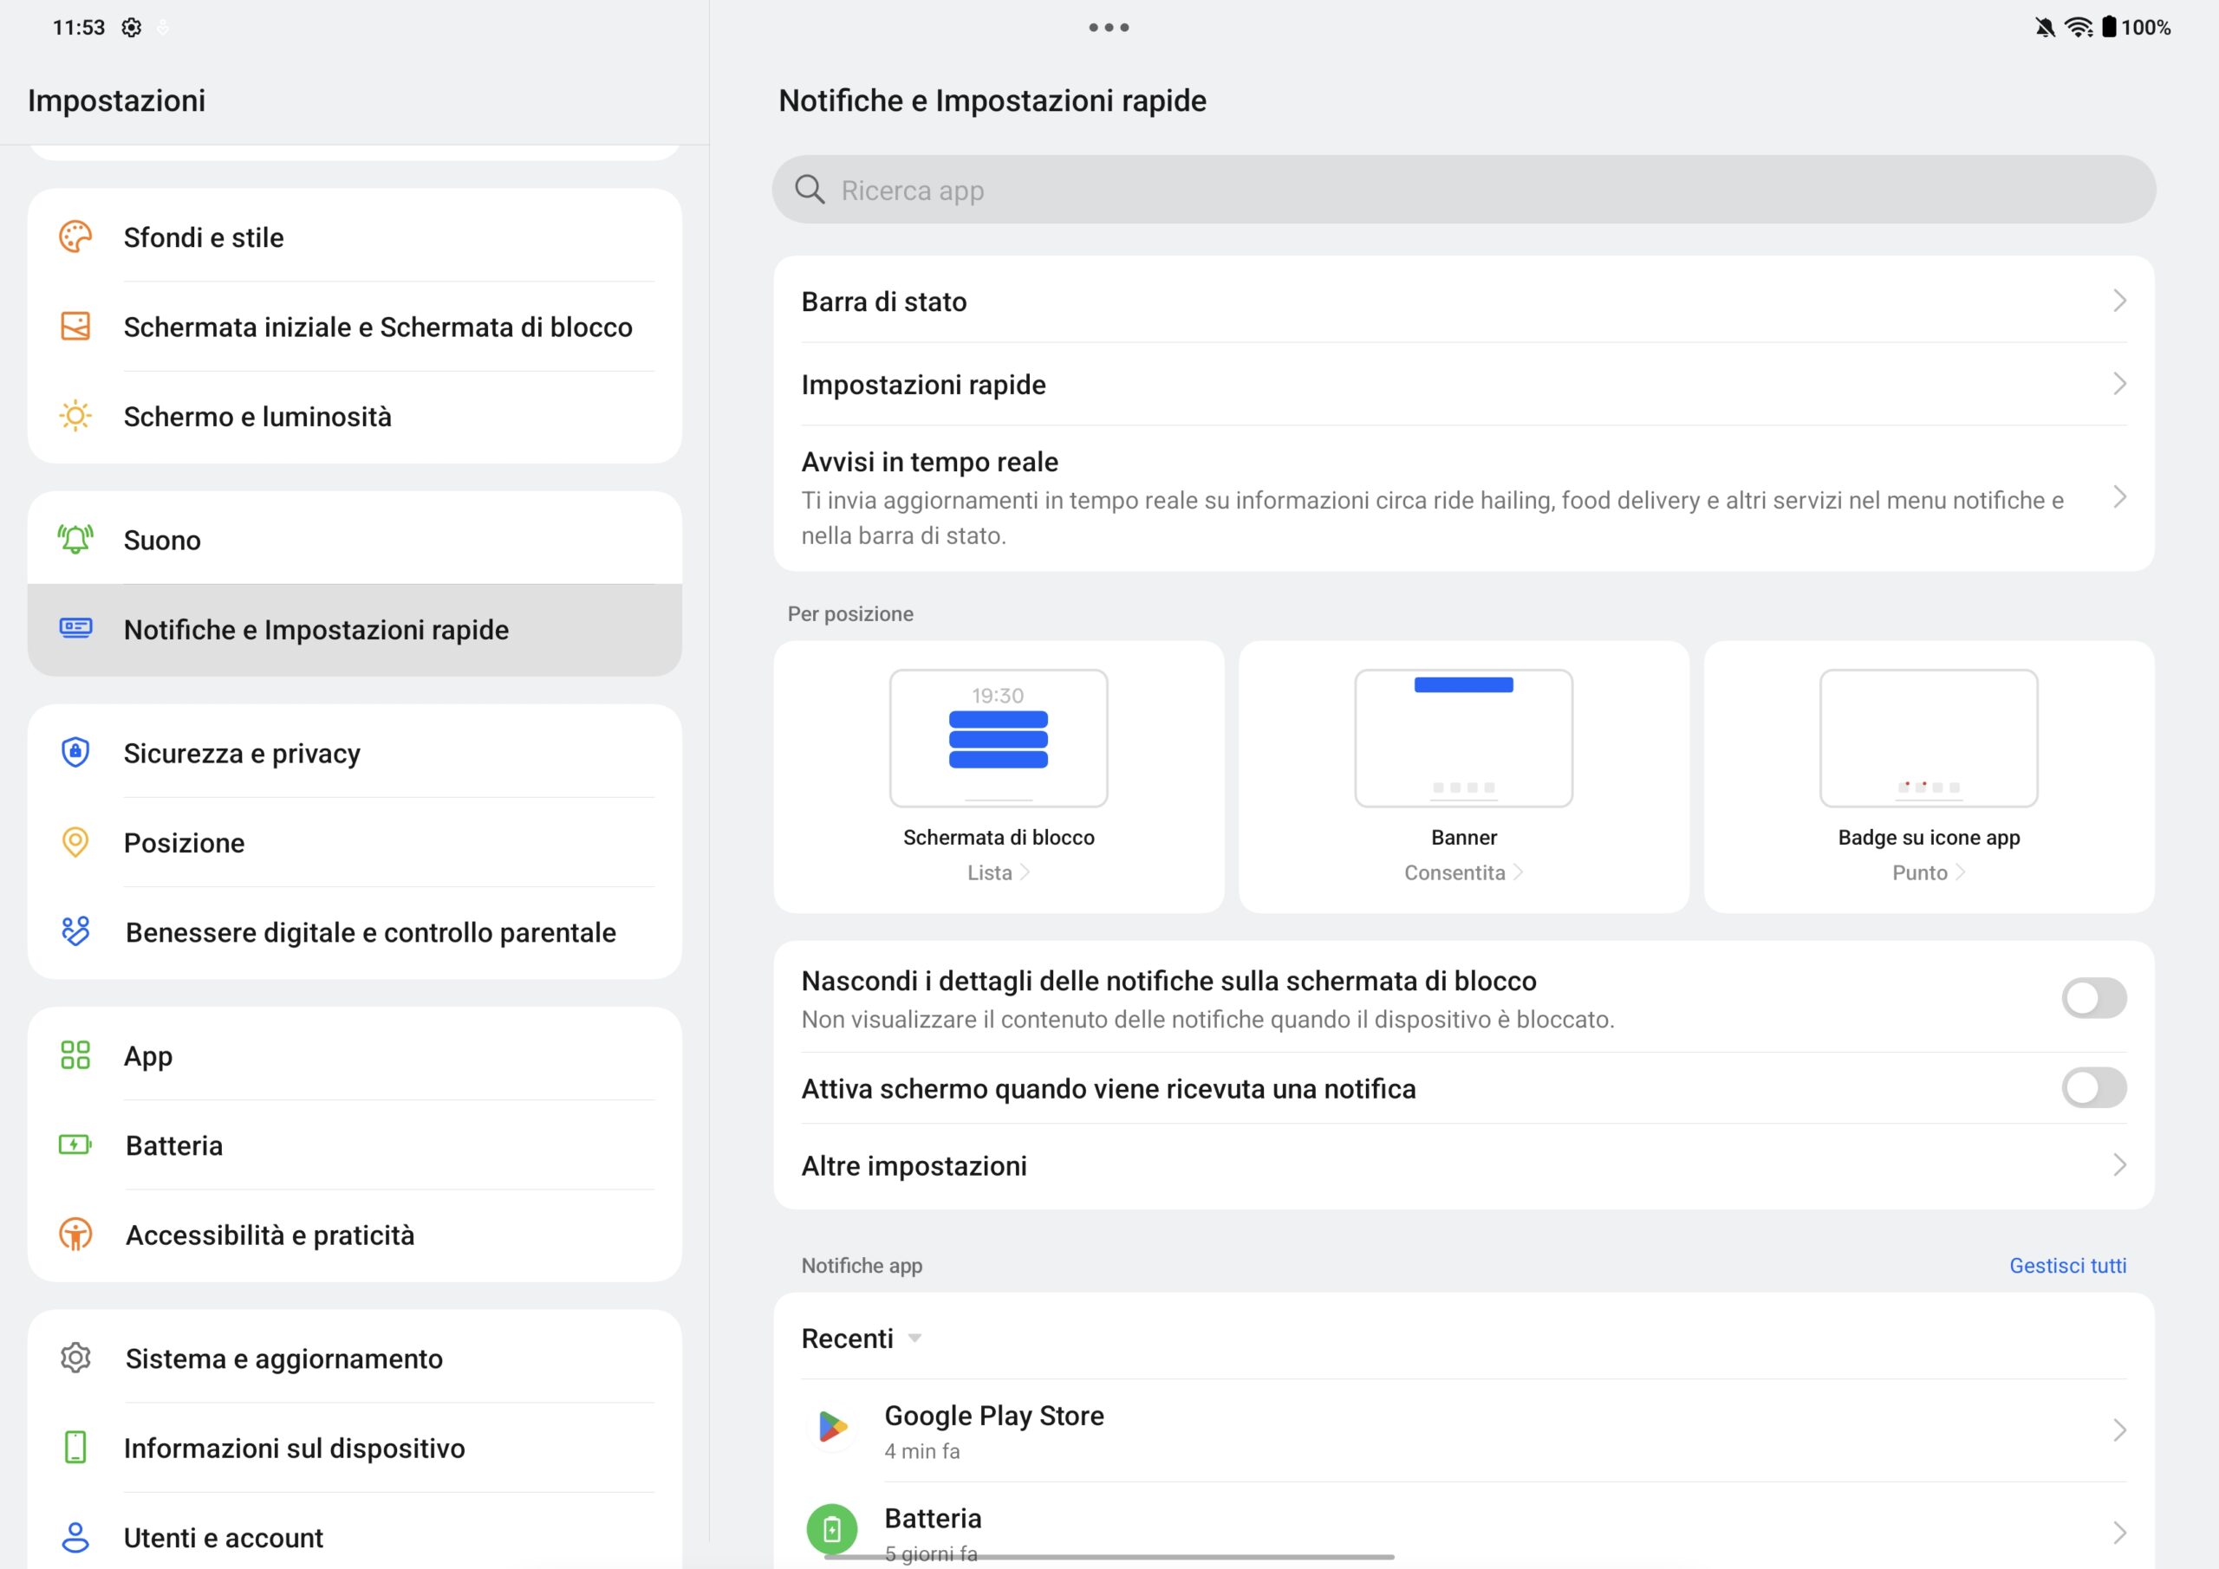
Task: Tap the shield icon for Sicurezza e privacy
Action: pos(75,752)
